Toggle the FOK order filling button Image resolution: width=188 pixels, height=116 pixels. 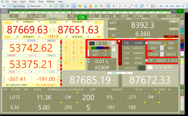[23, 16]
